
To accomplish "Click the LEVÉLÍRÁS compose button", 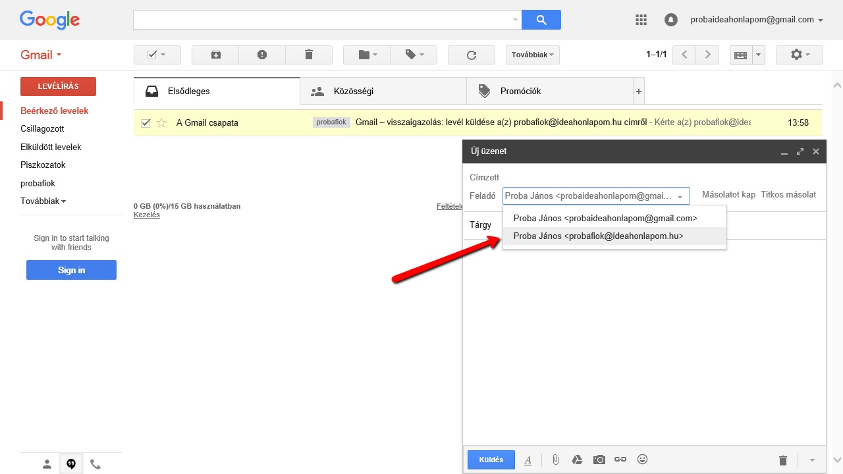I will [58, 86].
